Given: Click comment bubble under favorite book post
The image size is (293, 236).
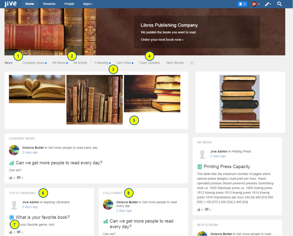Looking at the screenshot, I should [x=19, y=232].
